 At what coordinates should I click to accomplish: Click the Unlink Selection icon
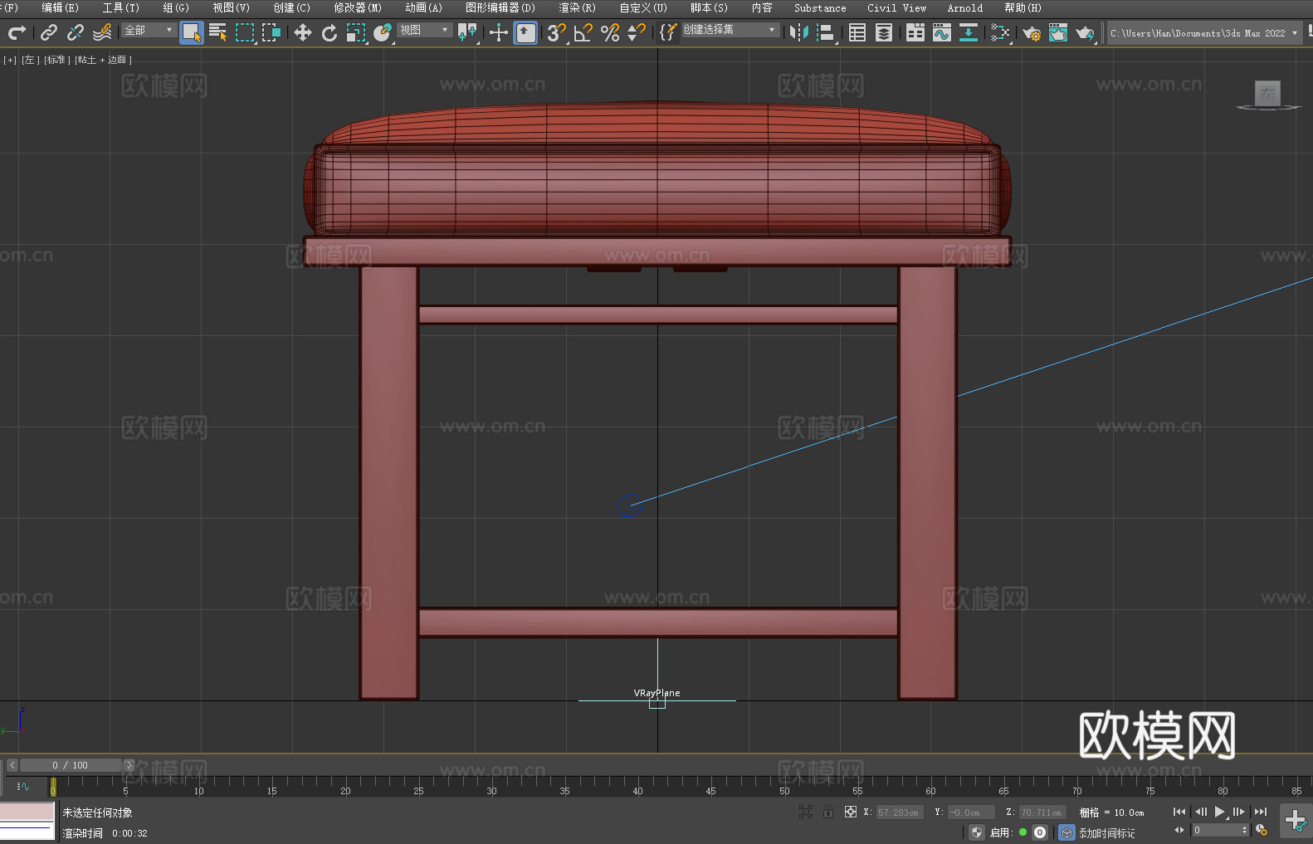(76, 33)
